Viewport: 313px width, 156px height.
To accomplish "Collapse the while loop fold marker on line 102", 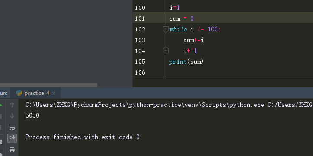I will [166, 30].
